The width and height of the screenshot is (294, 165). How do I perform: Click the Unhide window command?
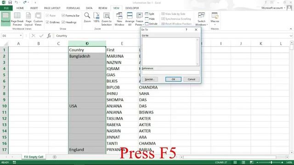[151, 24]
